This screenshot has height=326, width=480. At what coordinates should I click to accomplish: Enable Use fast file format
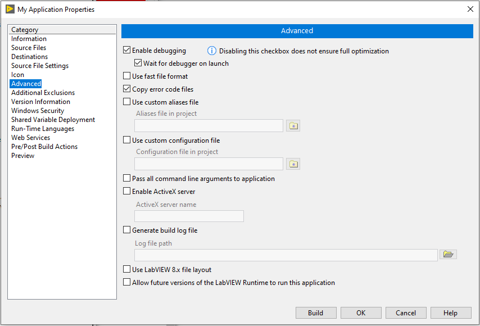click(127, 76)
